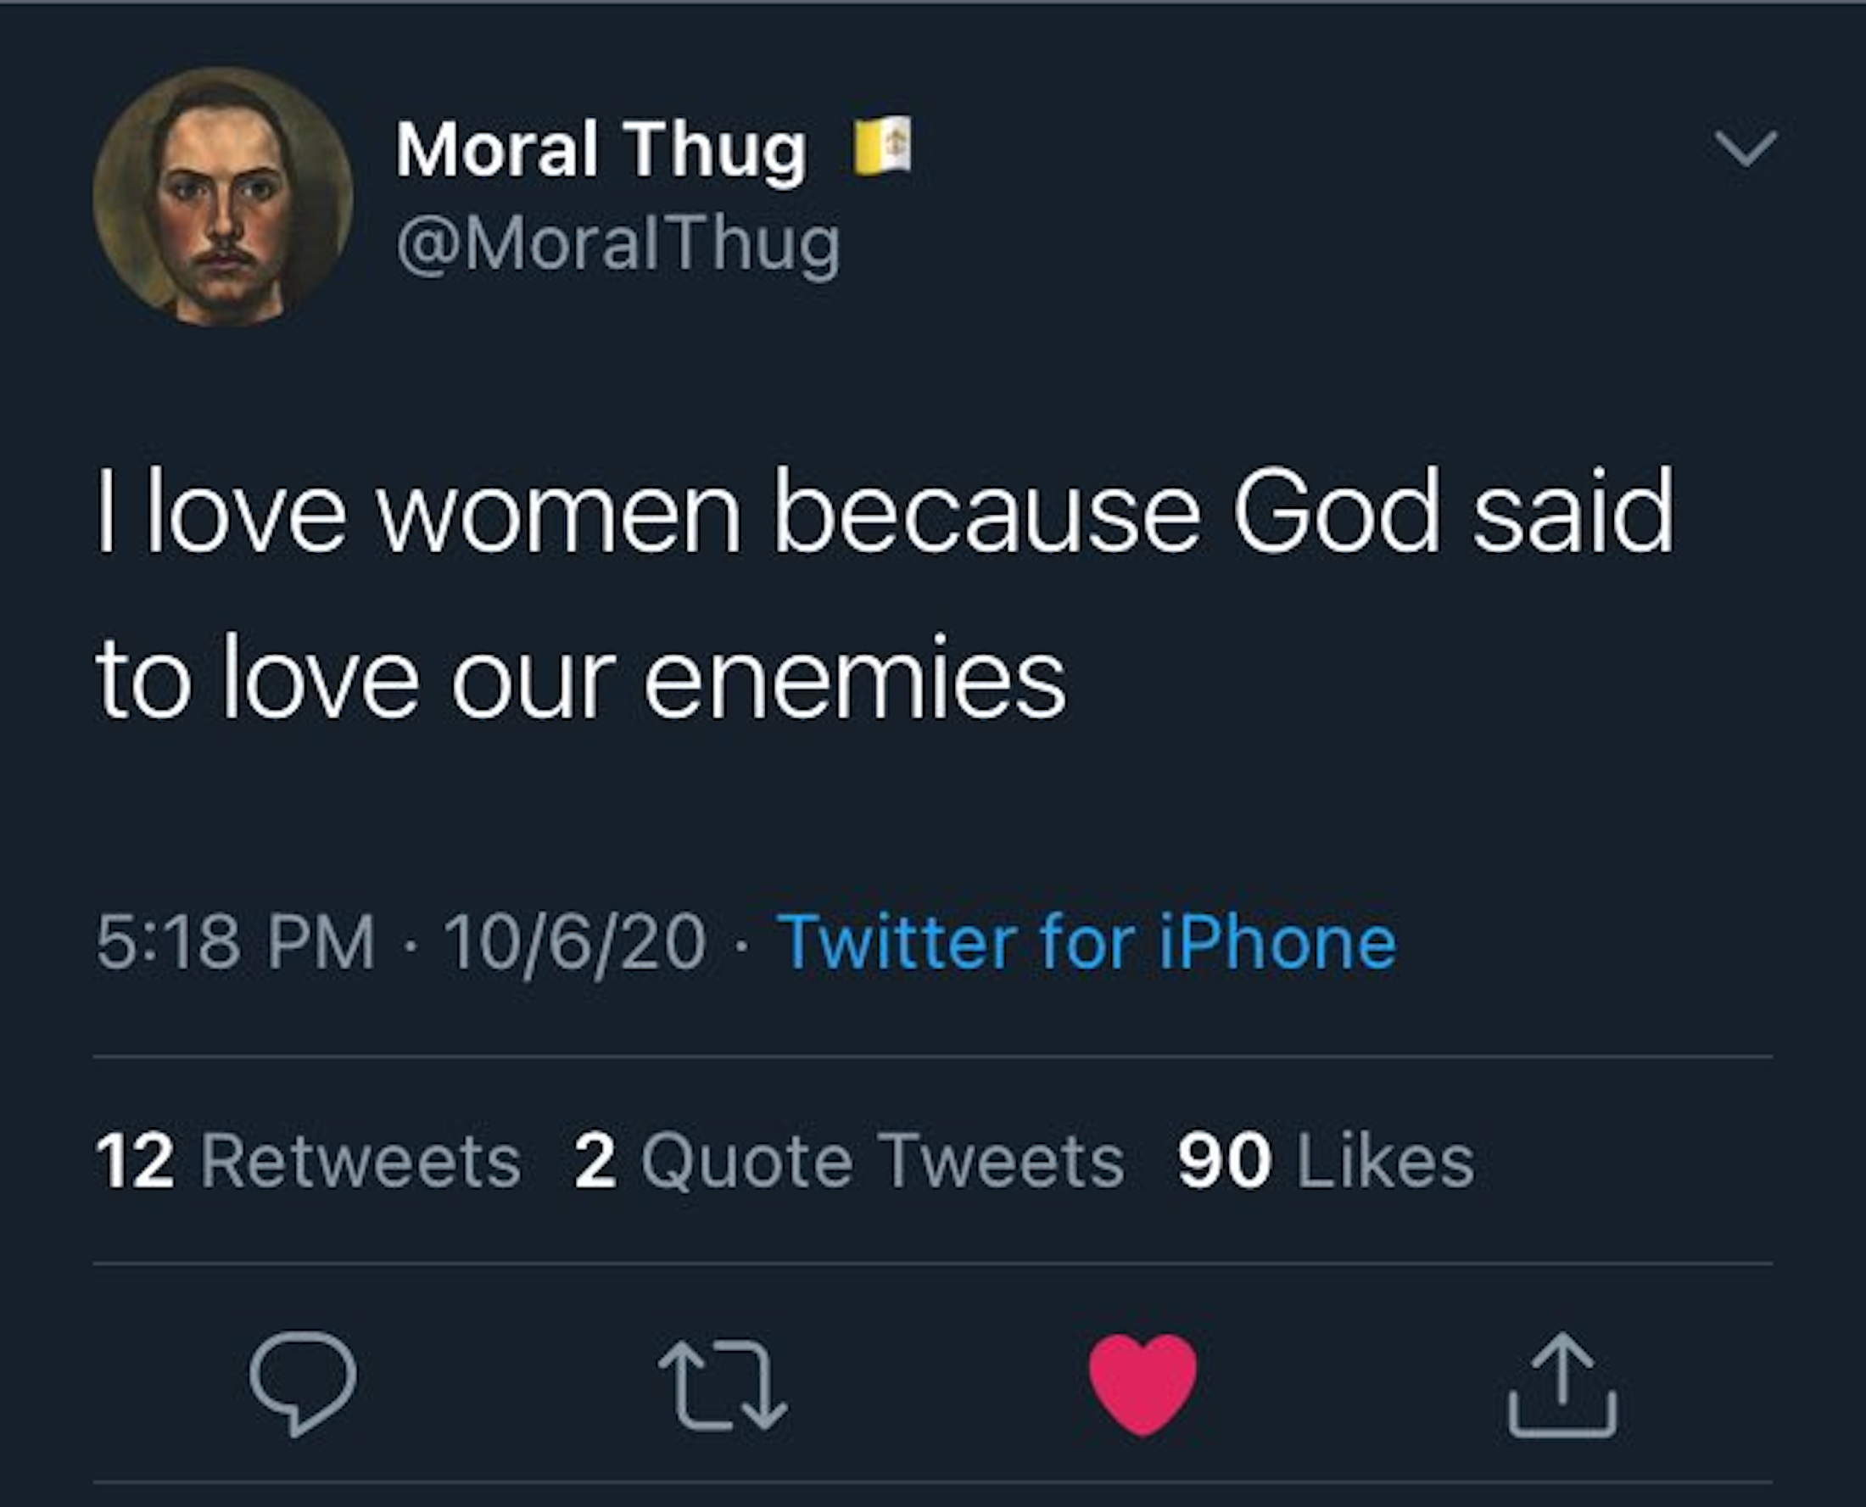Click the 5:18 PM timestamp

[x=235, y=942]
